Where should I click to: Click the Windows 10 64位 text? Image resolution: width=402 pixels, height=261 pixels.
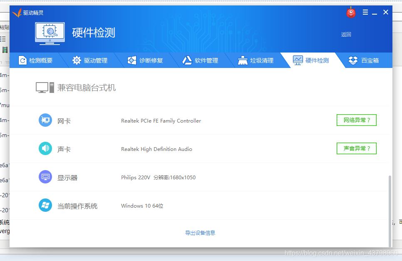[x=142, y=206]
